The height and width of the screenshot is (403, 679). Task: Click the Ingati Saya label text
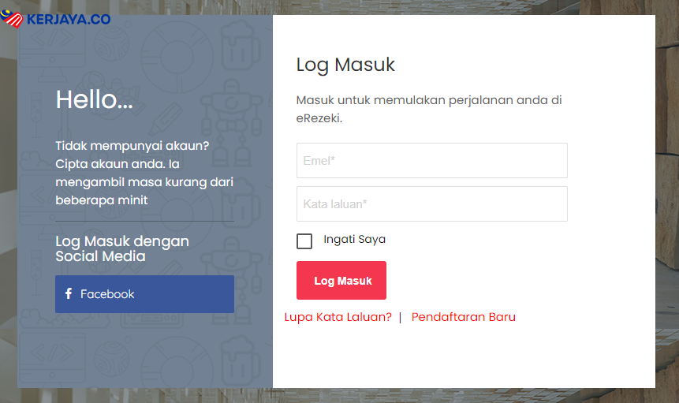click(354, 240)
